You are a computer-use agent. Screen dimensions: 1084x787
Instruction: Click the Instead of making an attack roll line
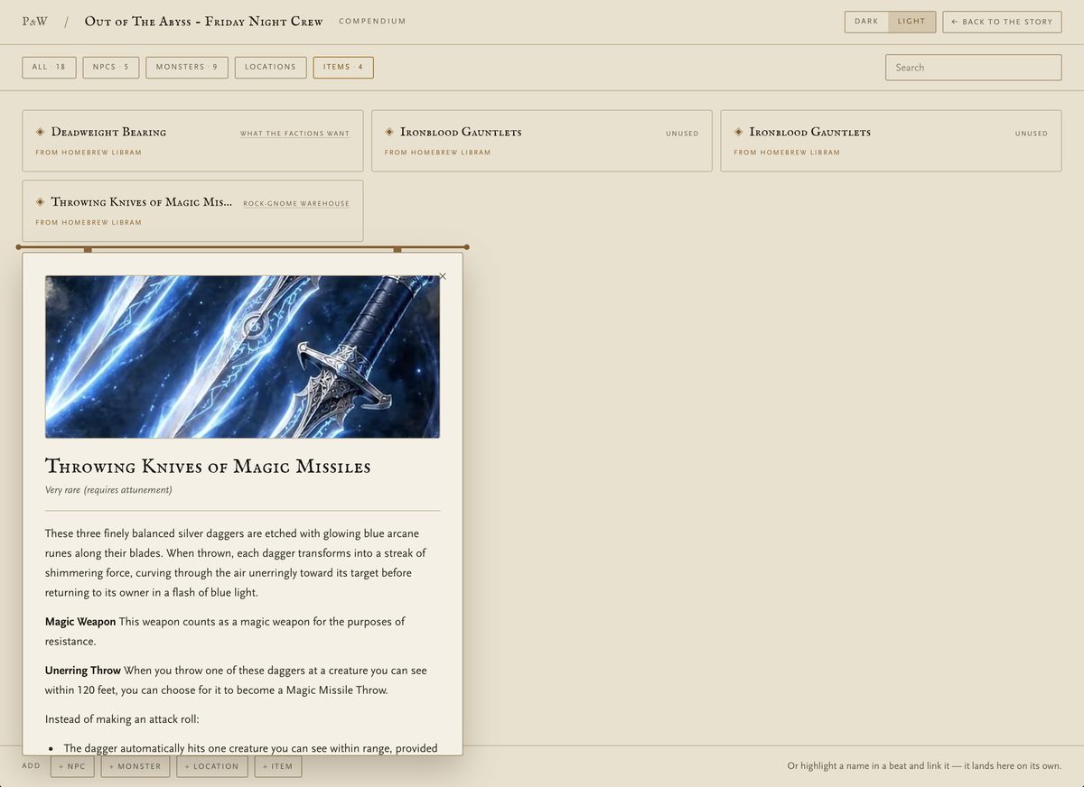point(122,719)
